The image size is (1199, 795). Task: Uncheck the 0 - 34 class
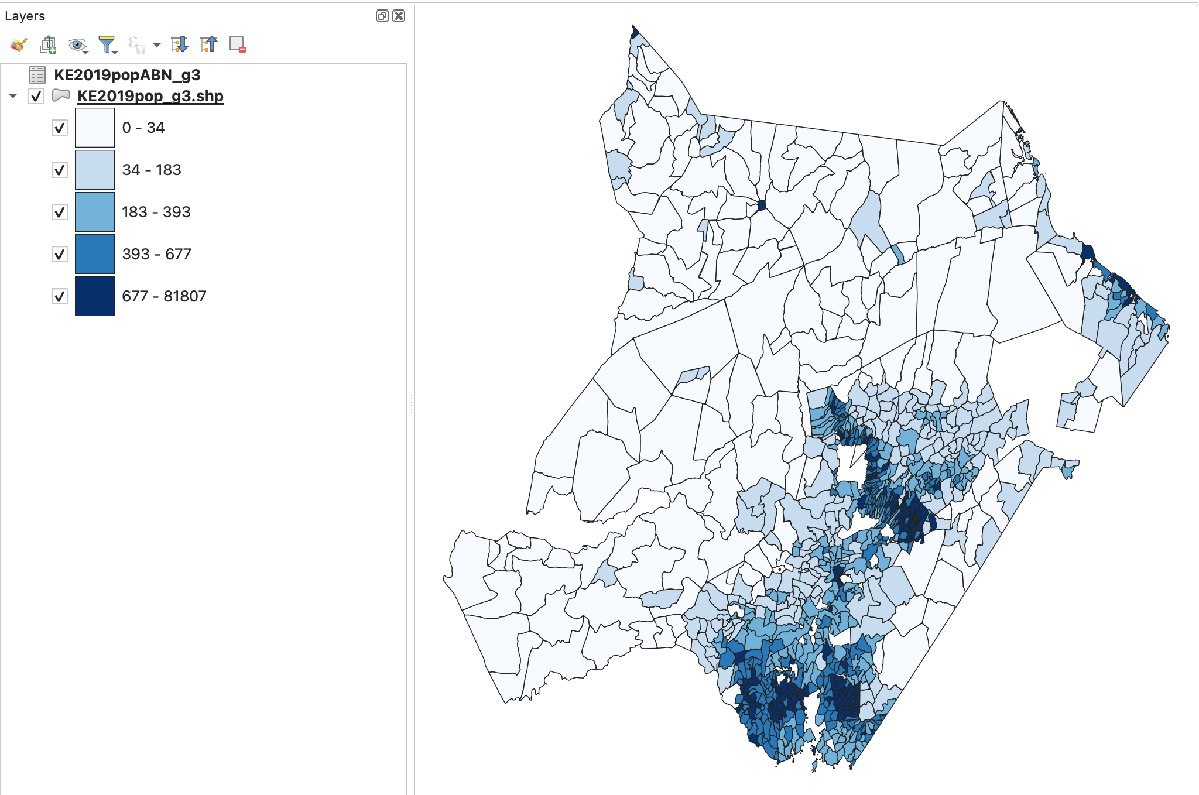tap(60, 128)
